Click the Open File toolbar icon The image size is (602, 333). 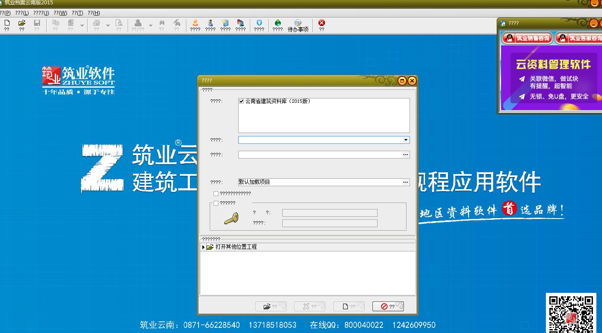click(22, 23)
